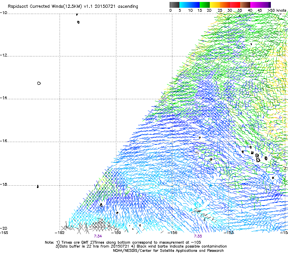Select the "40" legend label under the color bar
The image size is (288, 253).
click(x=250, y=11)
